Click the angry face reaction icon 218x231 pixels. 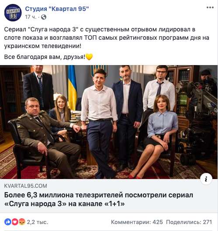pos(22,222)
